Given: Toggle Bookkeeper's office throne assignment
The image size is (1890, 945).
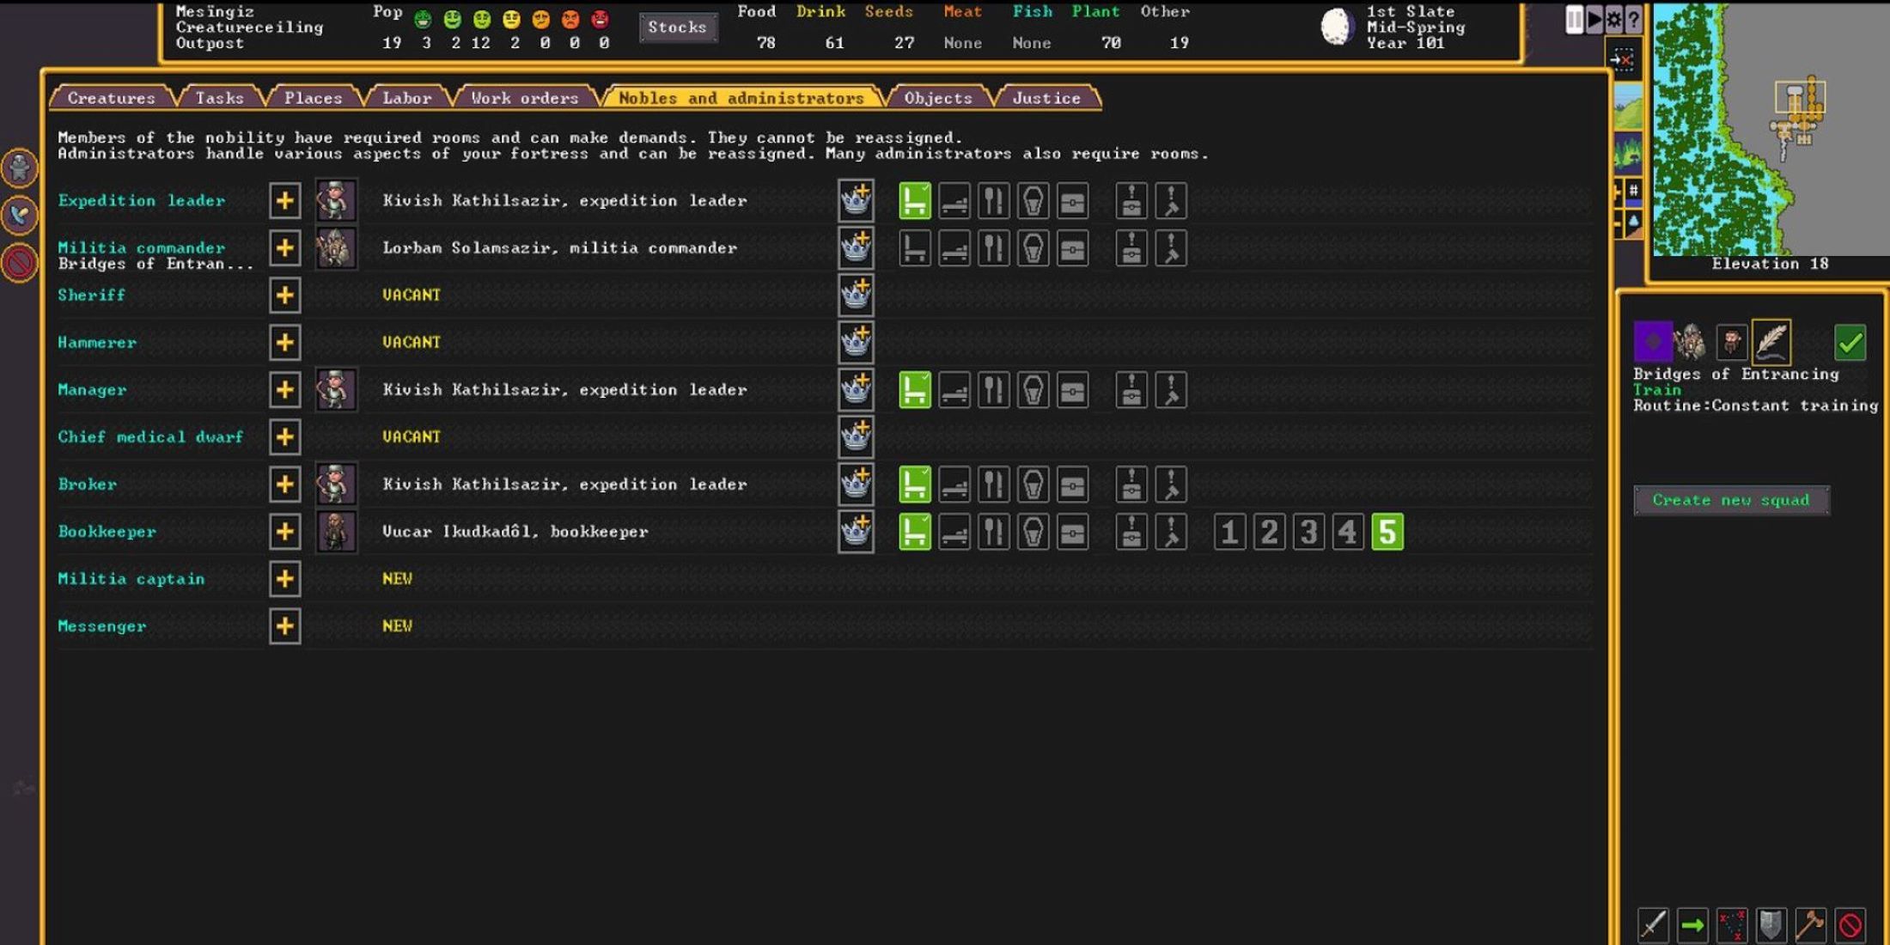Looking at the screenshot, I should click(915, 532).
